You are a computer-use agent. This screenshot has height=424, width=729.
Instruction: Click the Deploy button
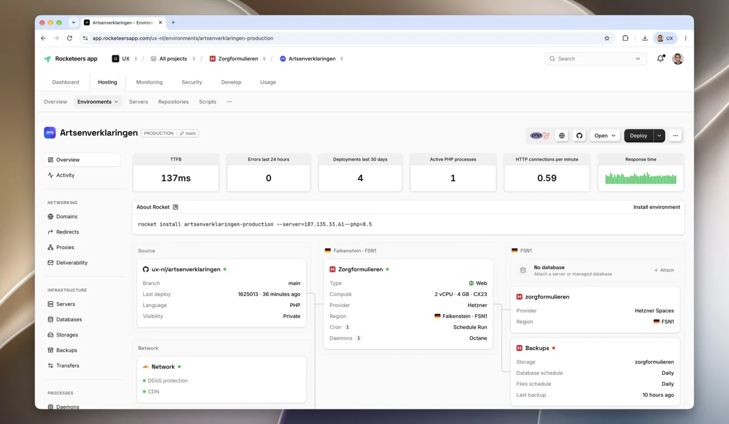[639, 136]
